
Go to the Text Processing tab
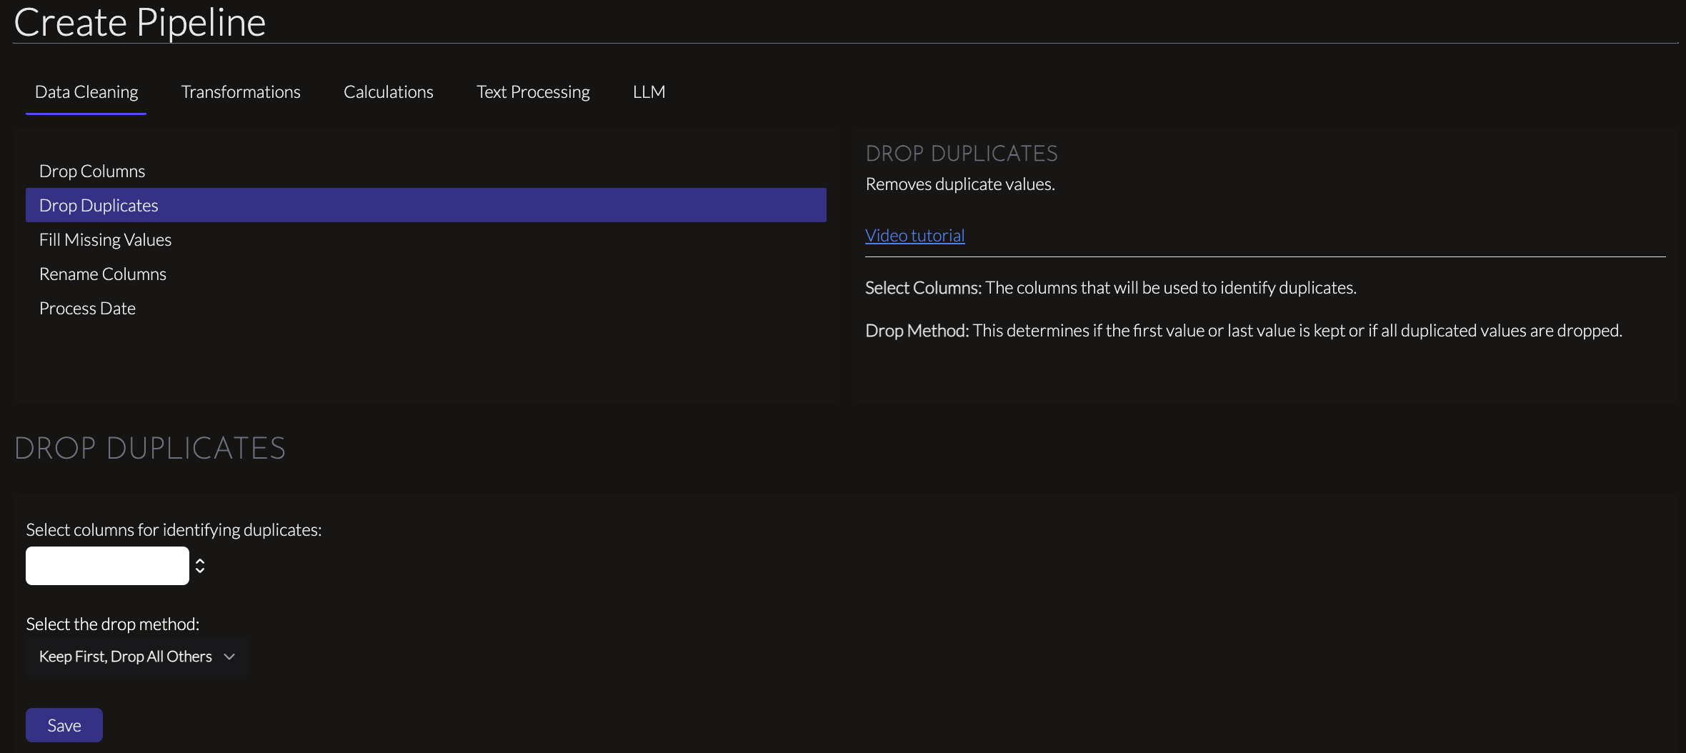533,92
